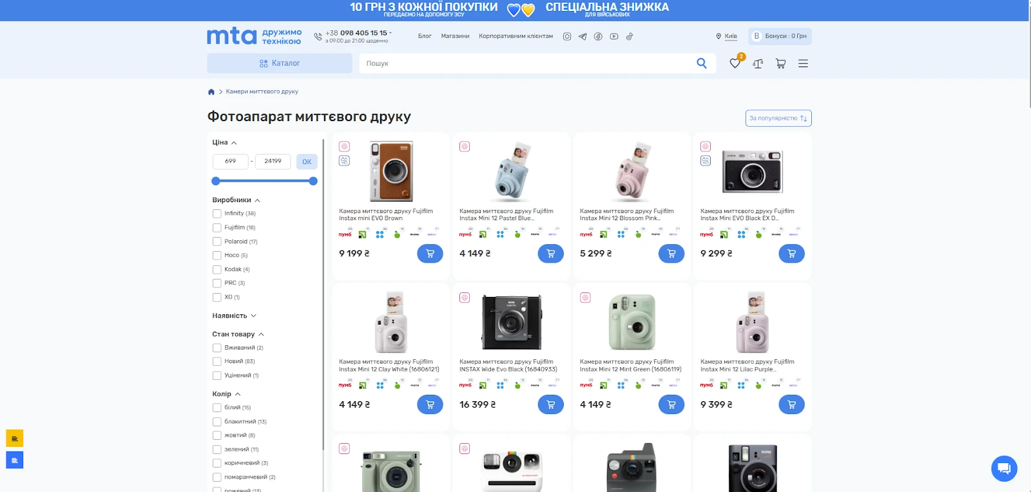Open the Магазини menu link
Screen dimensions: 1031x492
point(455,36)
